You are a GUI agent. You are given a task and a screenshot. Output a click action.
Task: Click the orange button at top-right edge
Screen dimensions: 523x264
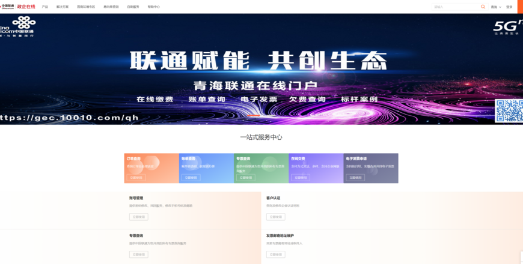[x=520, y=7]
